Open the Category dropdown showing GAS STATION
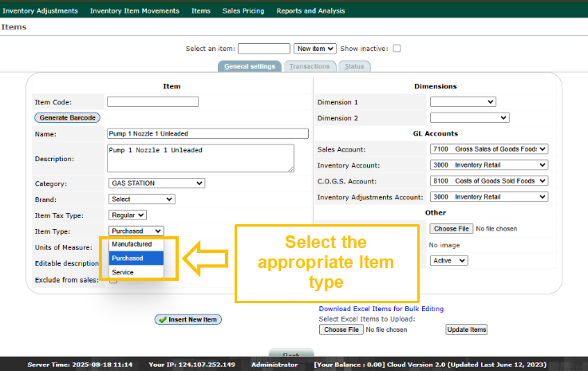 tap(156, 183)
